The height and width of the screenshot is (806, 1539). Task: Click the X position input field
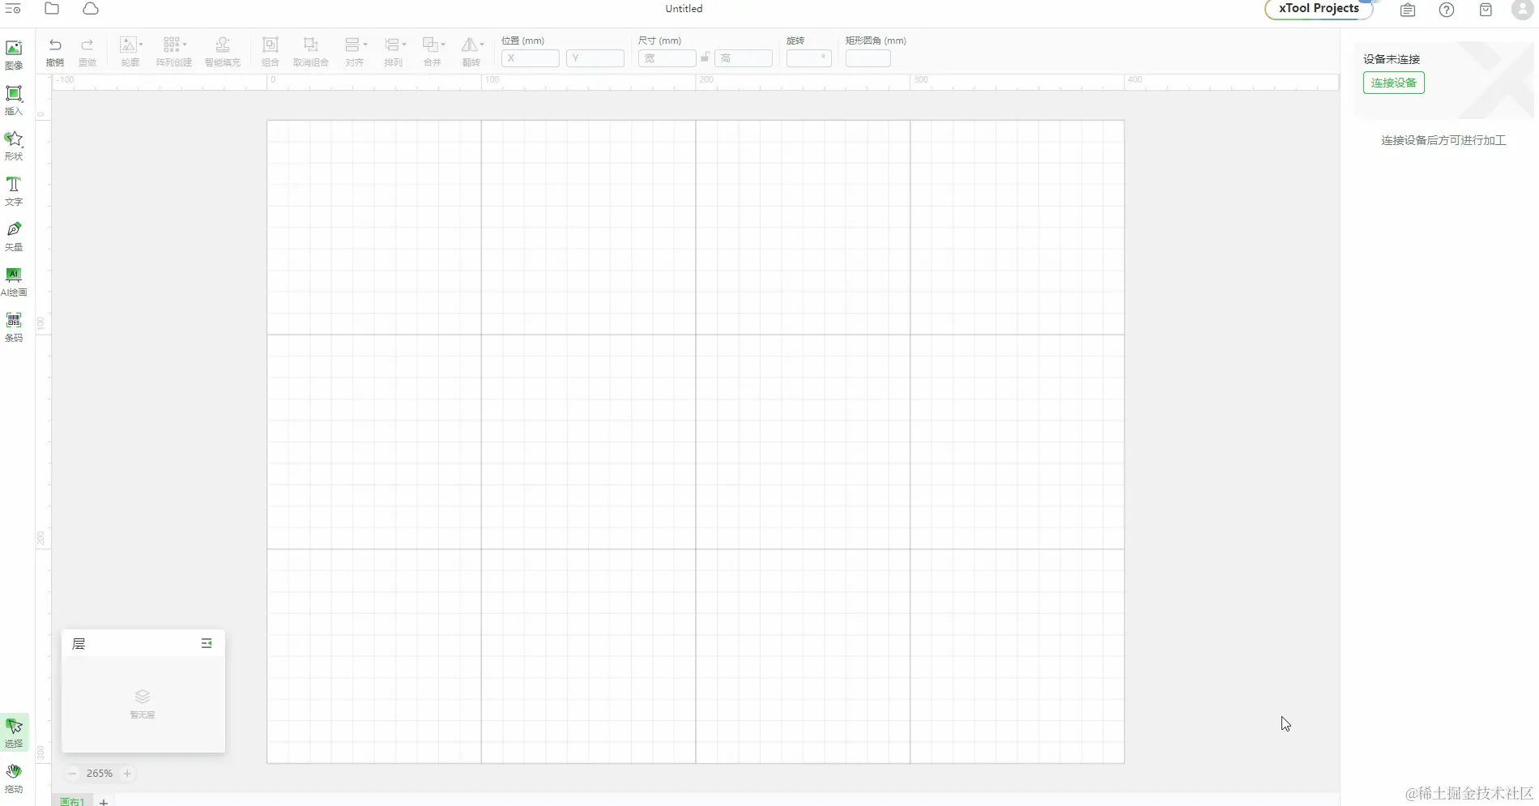pyautogui.click(x=530, y=58)
